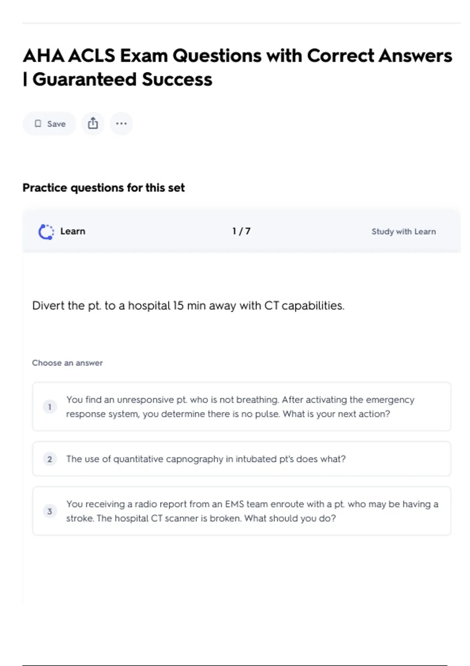Click the number 3 answer badge
The height and width of the screenshot is (666, 470).
(x=50, y=511)
